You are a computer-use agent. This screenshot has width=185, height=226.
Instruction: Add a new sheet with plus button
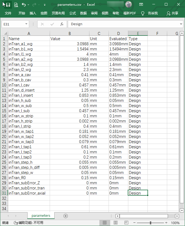tap(66, 216)
